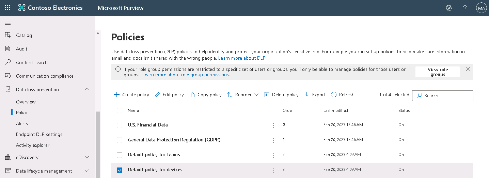Sort by the Last modified column header

point(336,111)
